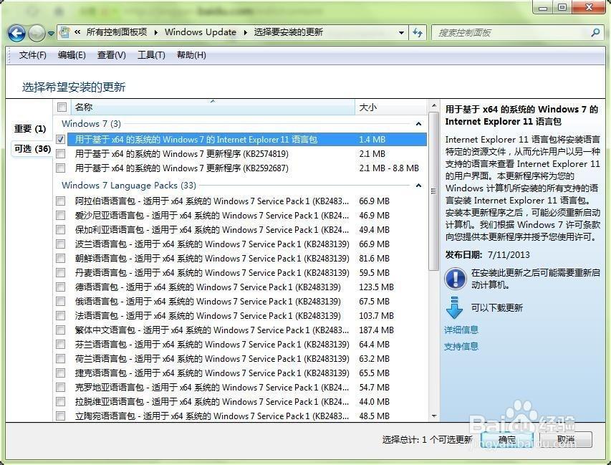
Task: Open the 查看(V) menu
Action: click(112, 55)
